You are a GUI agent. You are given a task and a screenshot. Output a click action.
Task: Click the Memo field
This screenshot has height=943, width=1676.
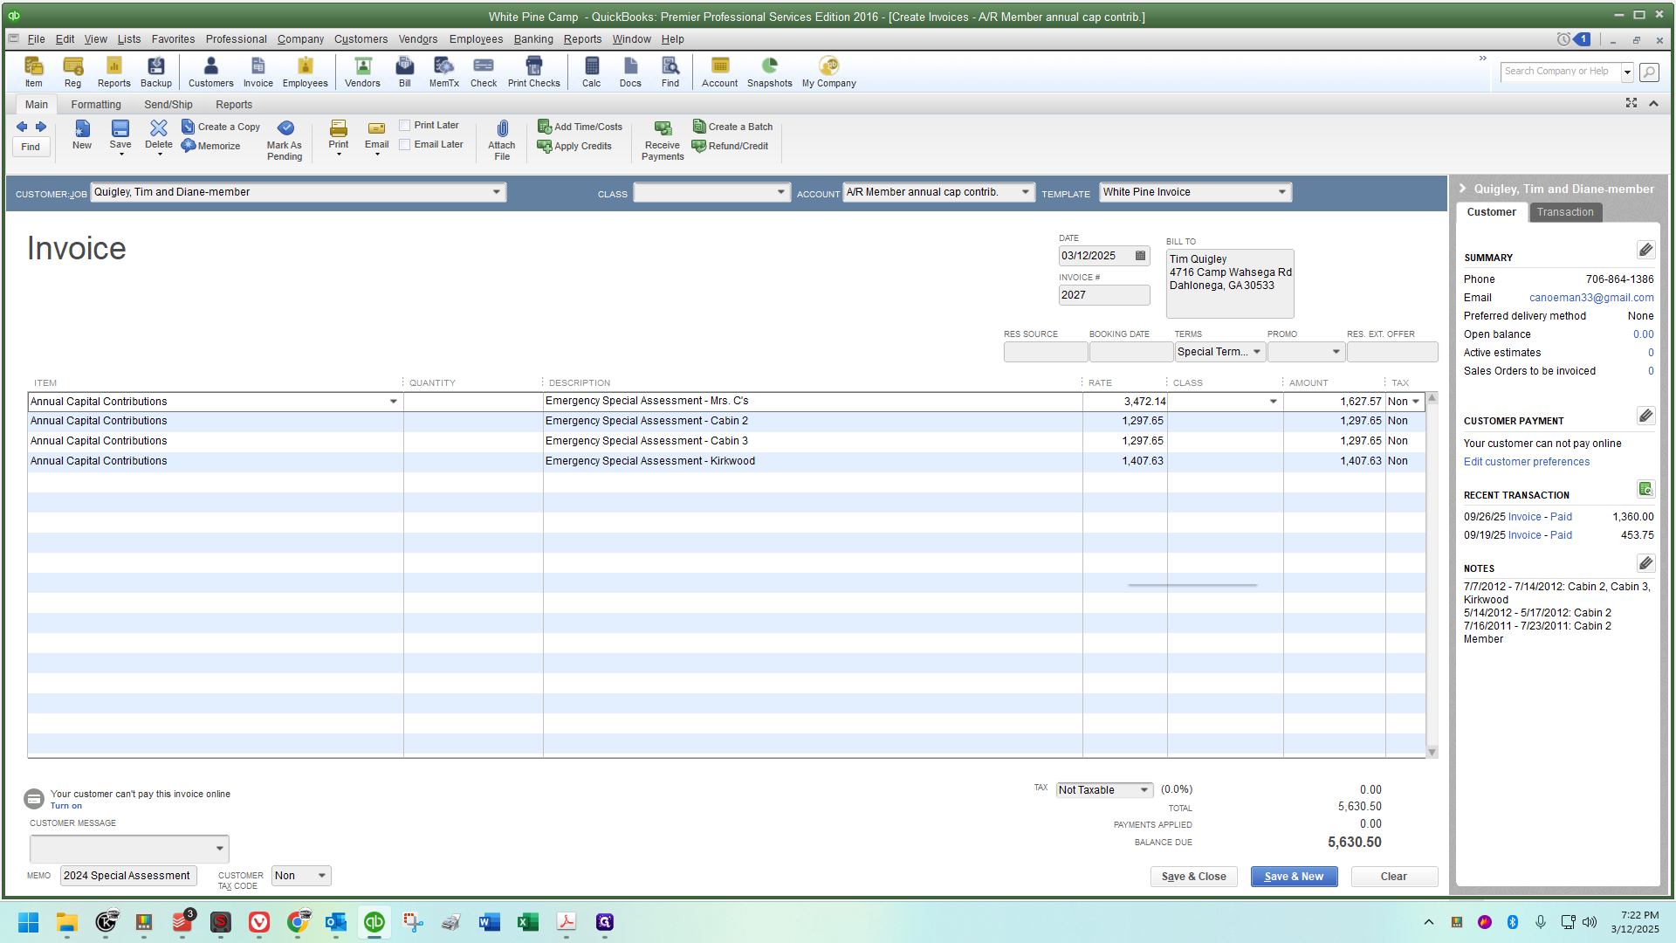coord(128,876)
